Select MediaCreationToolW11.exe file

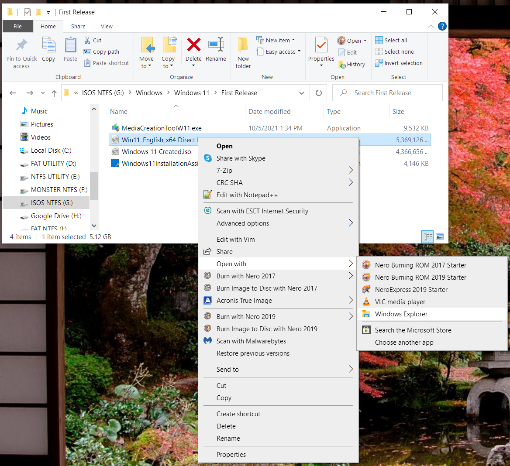click(162, 128)
